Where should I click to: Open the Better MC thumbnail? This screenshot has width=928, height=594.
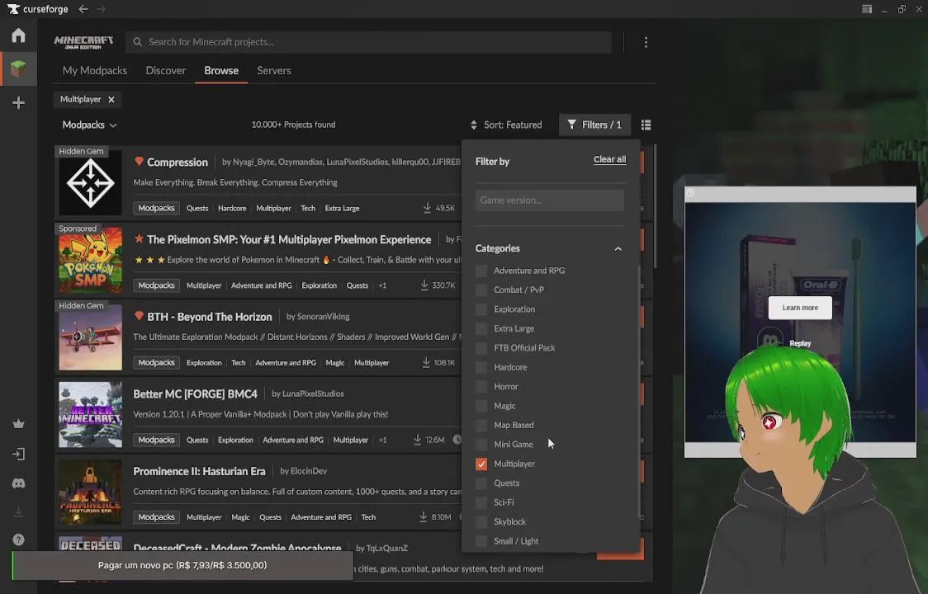click(x=91, y=415)
